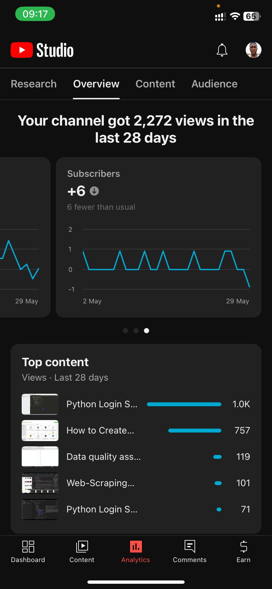The image size is (272, 589).
Task: Select the first carousel page dot
Action: (x=125, y=331)
